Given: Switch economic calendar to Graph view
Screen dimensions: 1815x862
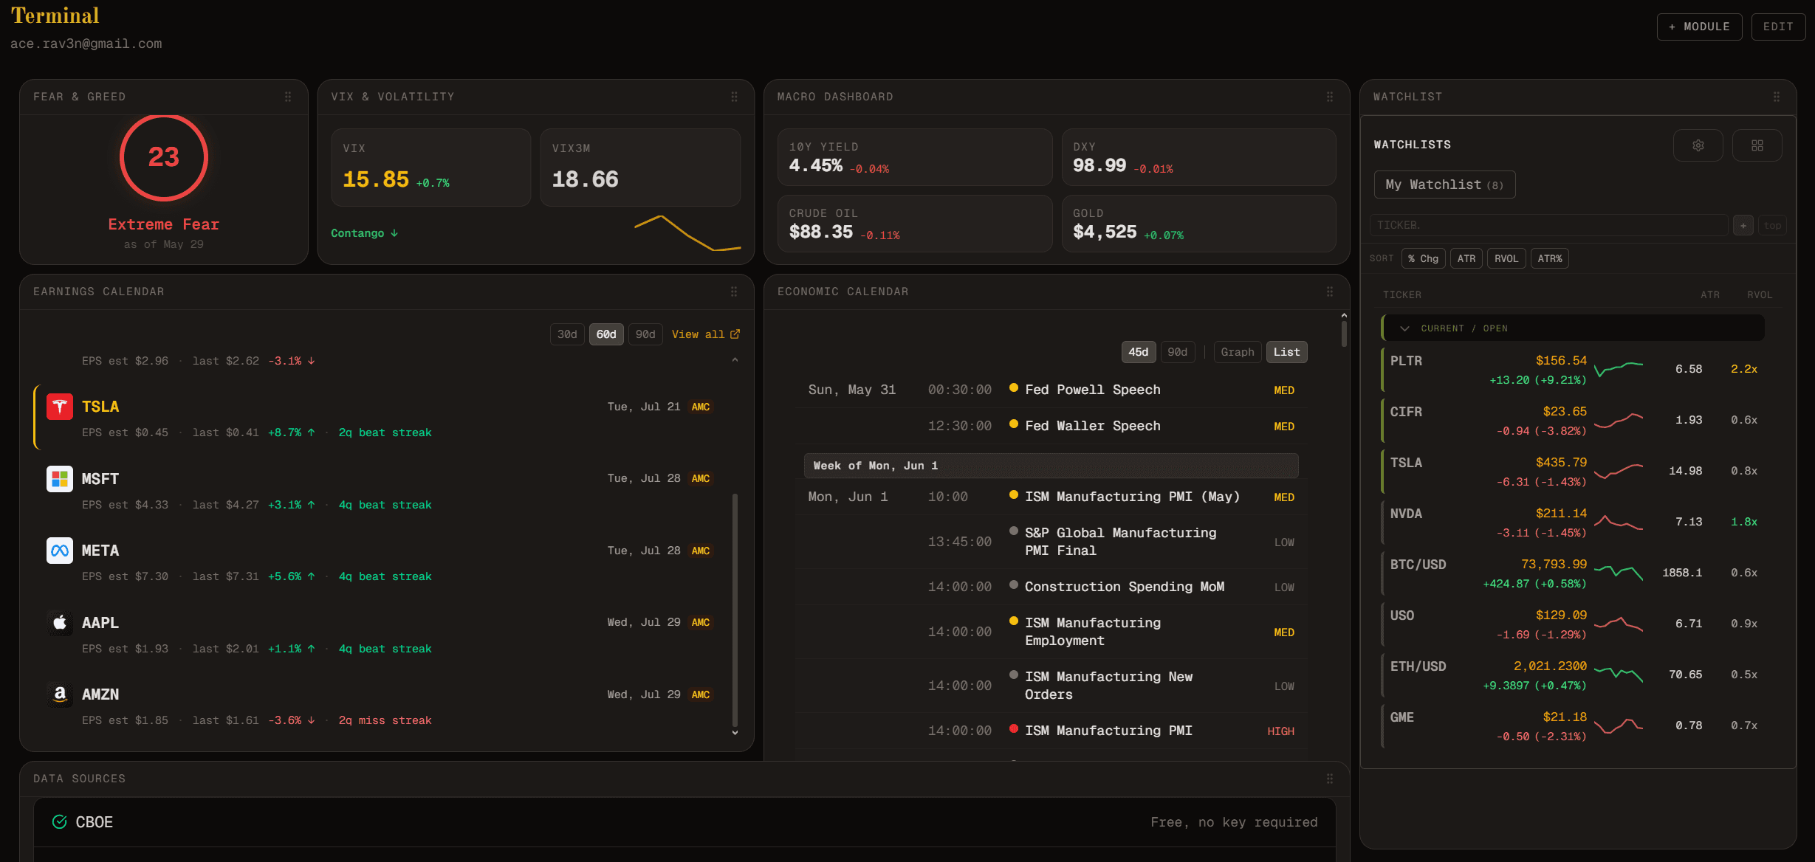Looking at the screenshot, I should pos(1238,352).
